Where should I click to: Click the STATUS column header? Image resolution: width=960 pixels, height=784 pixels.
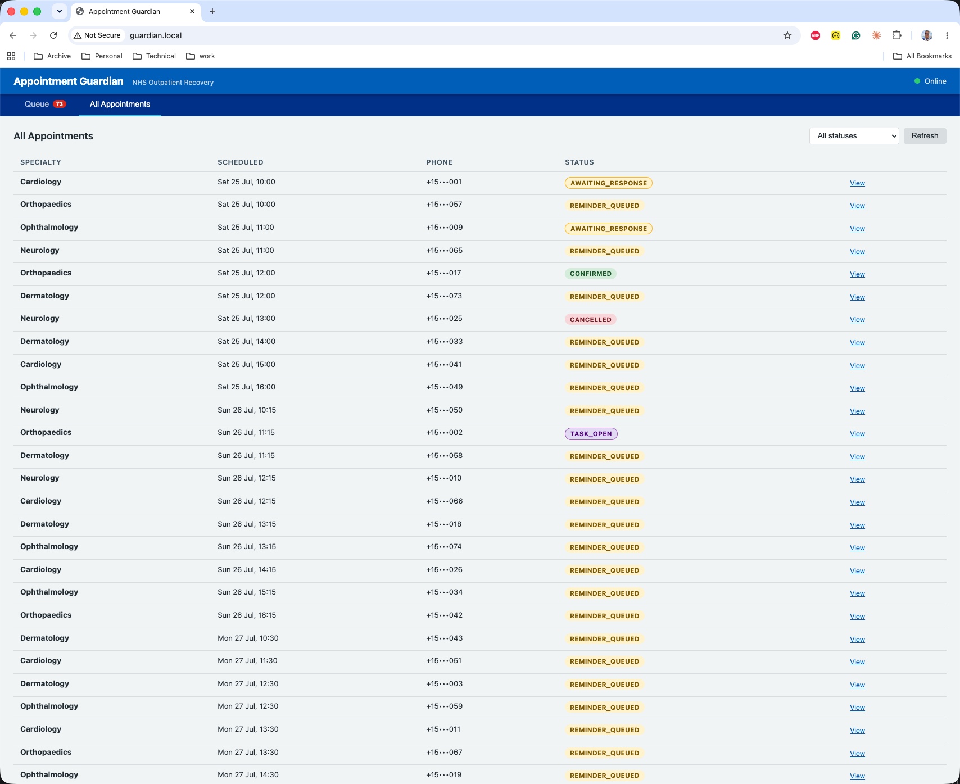coord(579,162)
